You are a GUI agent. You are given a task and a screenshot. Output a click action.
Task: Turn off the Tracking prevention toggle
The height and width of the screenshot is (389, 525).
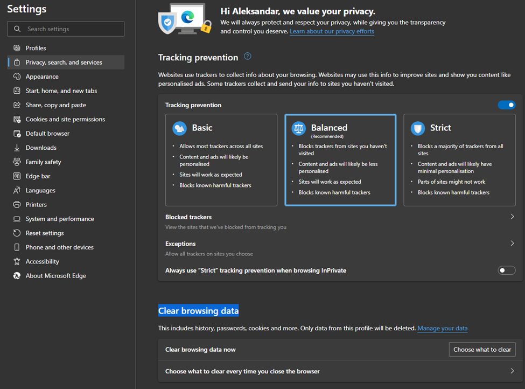[x=507, y=105]
